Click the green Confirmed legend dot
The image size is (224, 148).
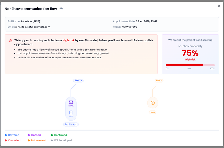tap(52, 135)
